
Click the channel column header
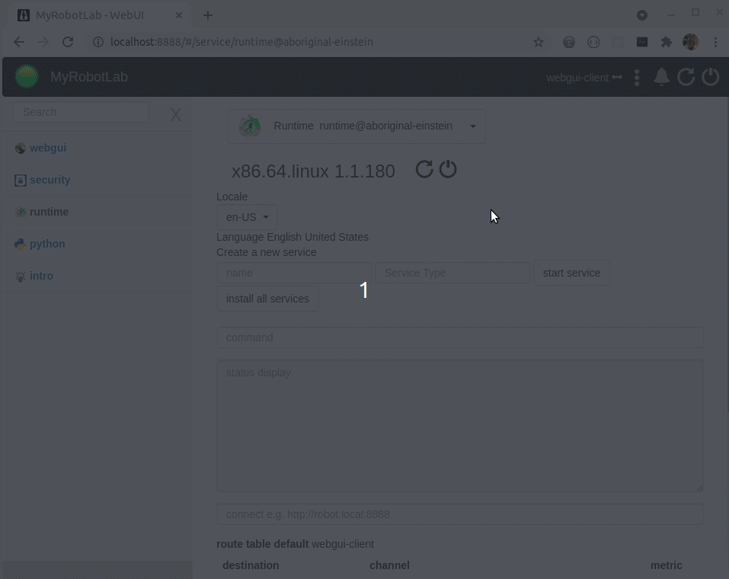(389, 565)
